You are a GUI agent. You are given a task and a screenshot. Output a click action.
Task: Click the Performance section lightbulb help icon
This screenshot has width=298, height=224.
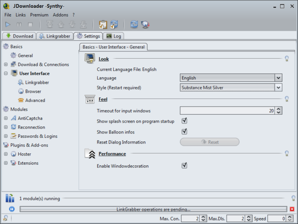pos(287,153)
